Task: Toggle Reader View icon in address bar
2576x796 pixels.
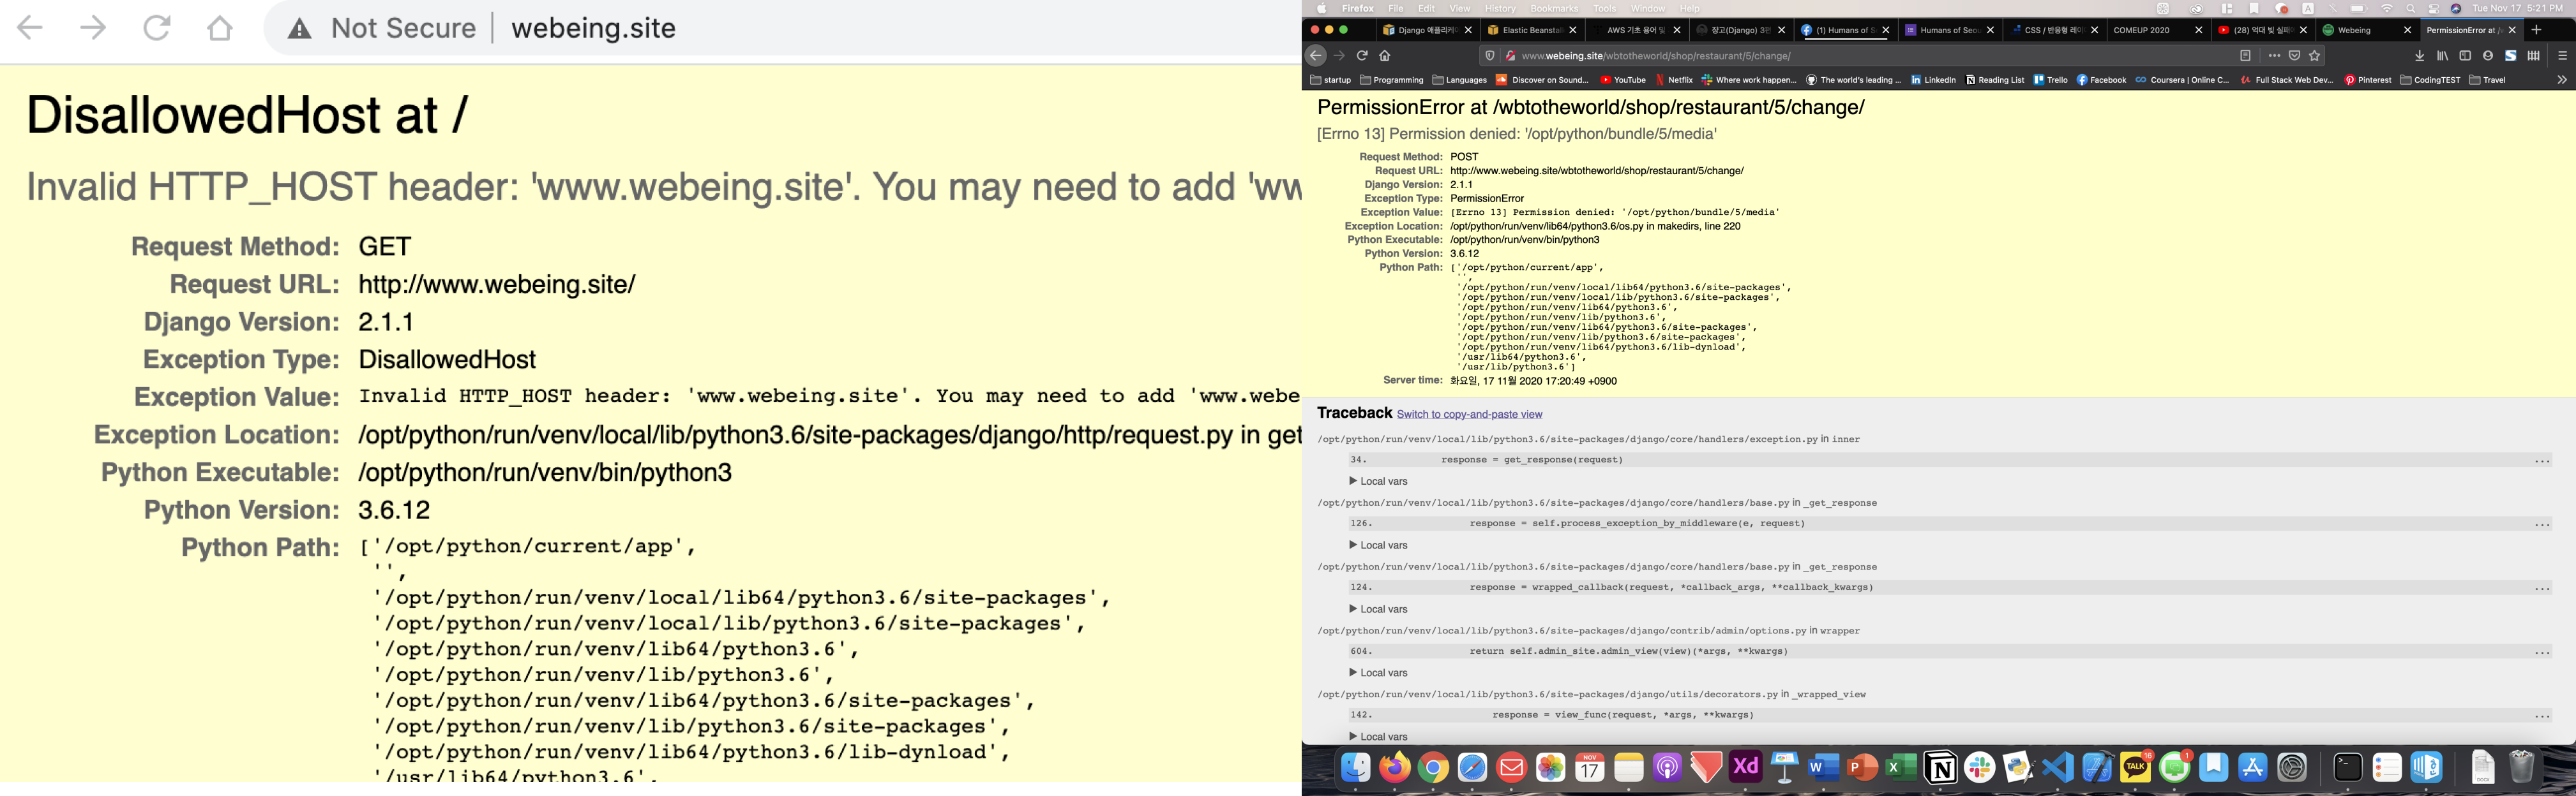Action: pos(2245,56)
